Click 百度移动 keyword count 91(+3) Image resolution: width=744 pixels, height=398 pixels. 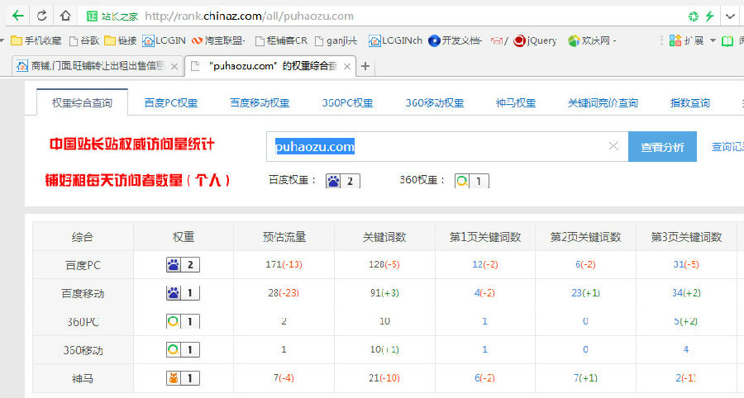click(384, 293)
